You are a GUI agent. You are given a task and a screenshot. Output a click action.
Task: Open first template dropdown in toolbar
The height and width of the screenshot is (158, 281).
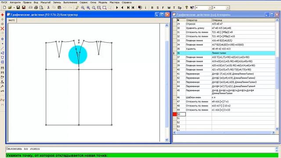pyautogui.click(x=210, y=7)
